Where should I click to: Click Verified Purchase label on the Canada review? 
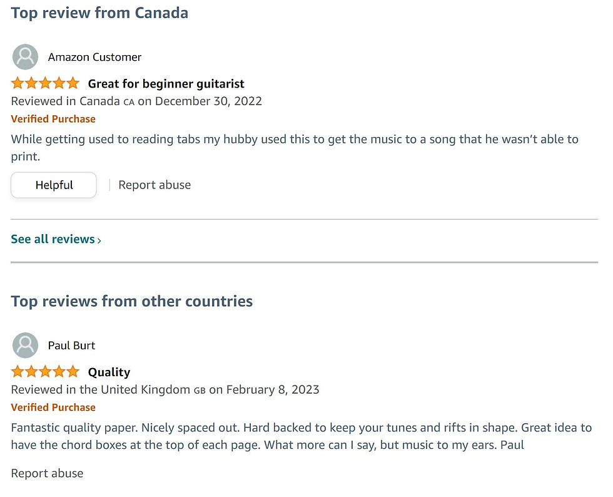click(x=53, y=119)
